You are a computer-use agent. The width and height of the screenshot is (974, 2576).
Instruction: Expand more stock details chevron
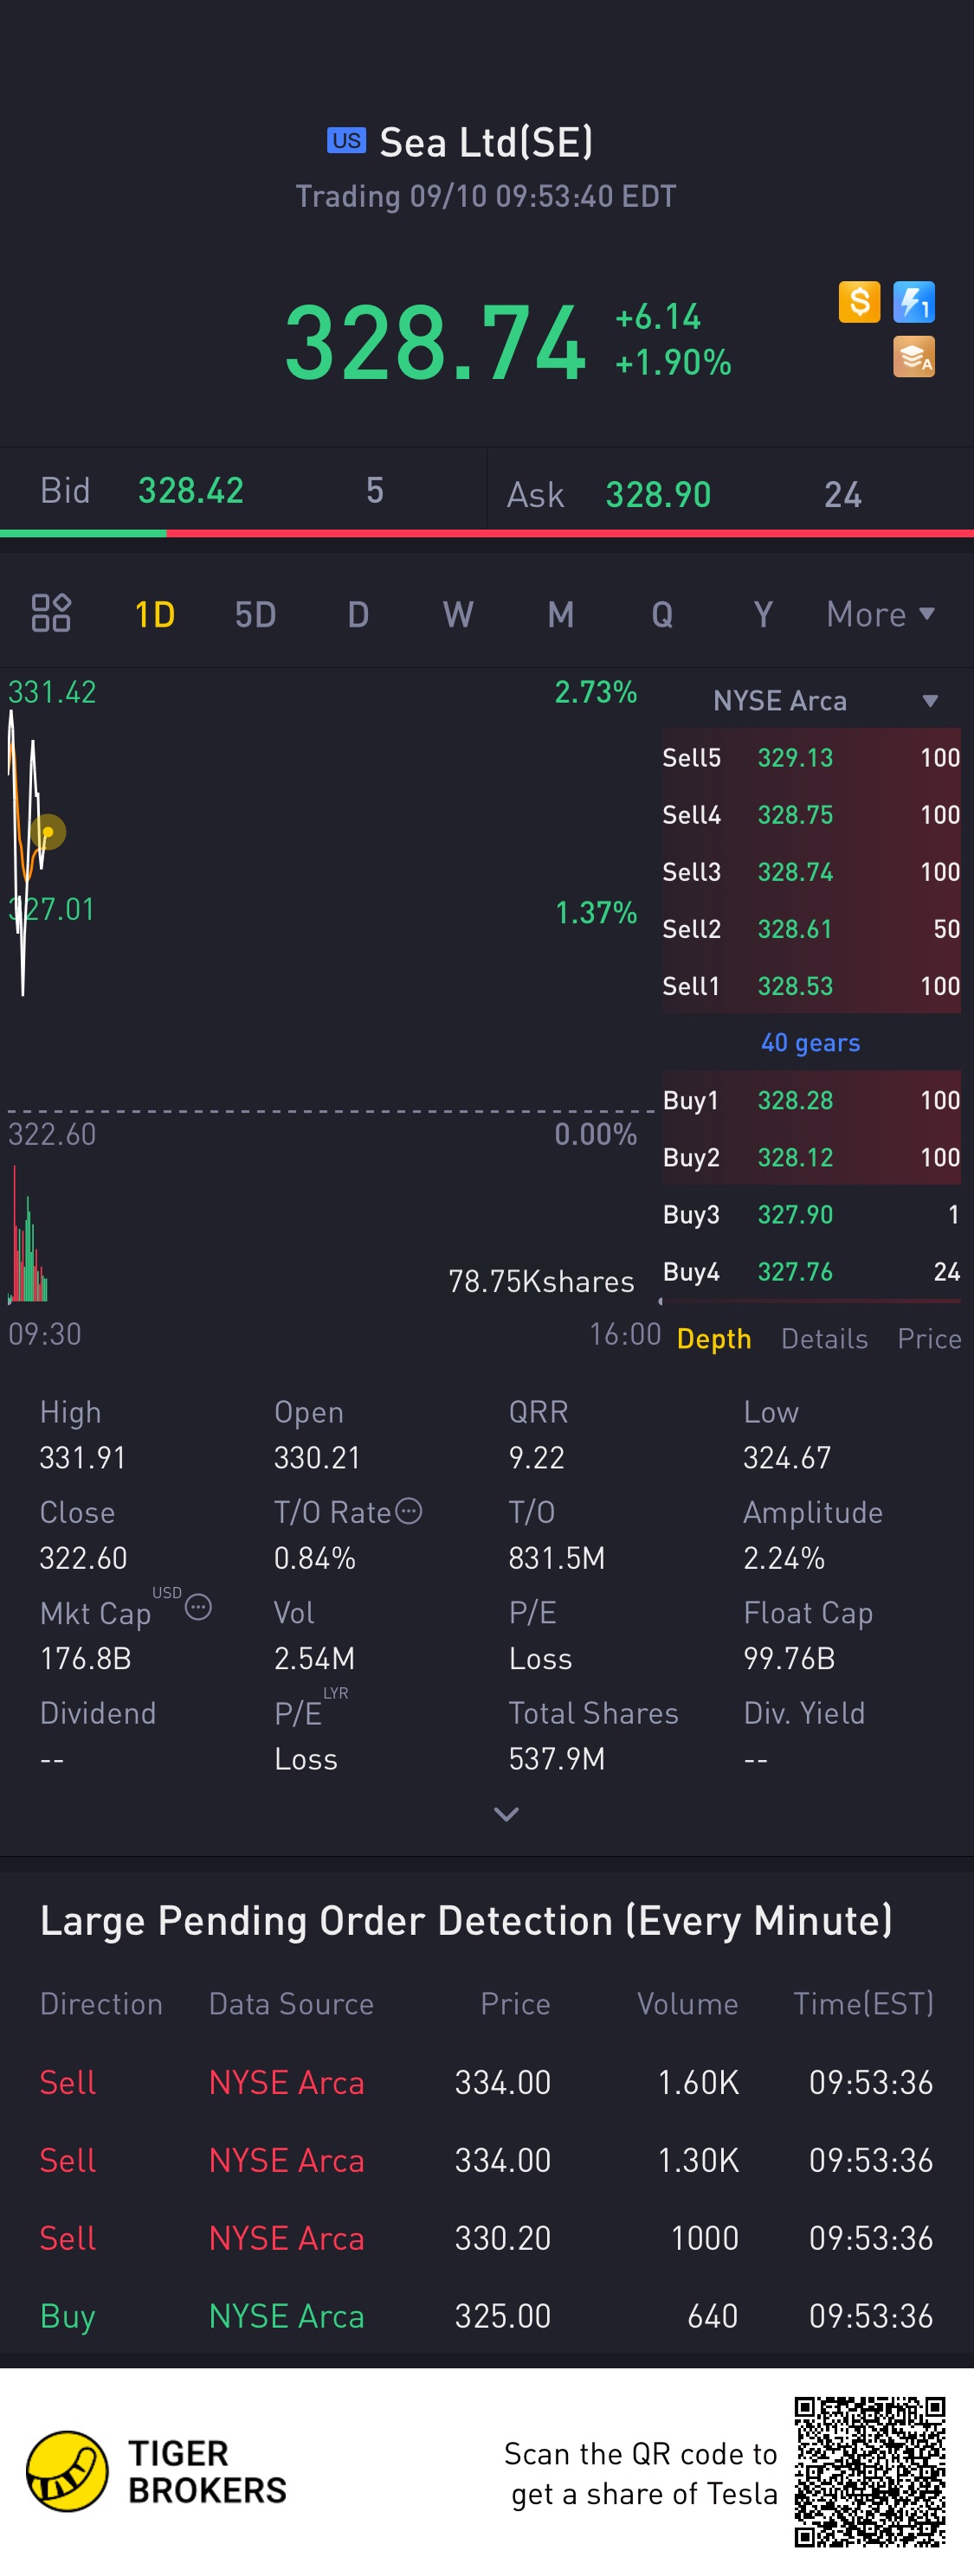pos(506,1814)
